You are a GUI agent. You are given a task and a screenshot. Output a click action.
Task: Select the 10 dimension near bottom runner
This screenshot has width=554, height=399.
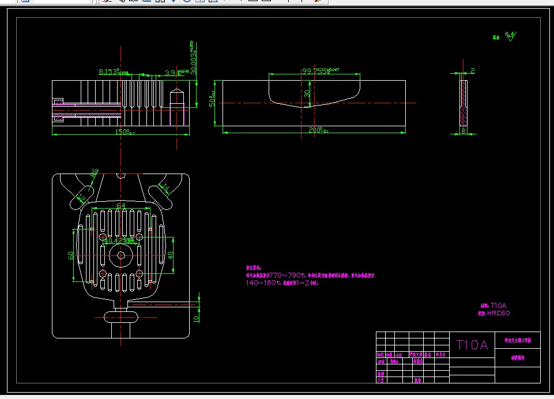[197, 319]
